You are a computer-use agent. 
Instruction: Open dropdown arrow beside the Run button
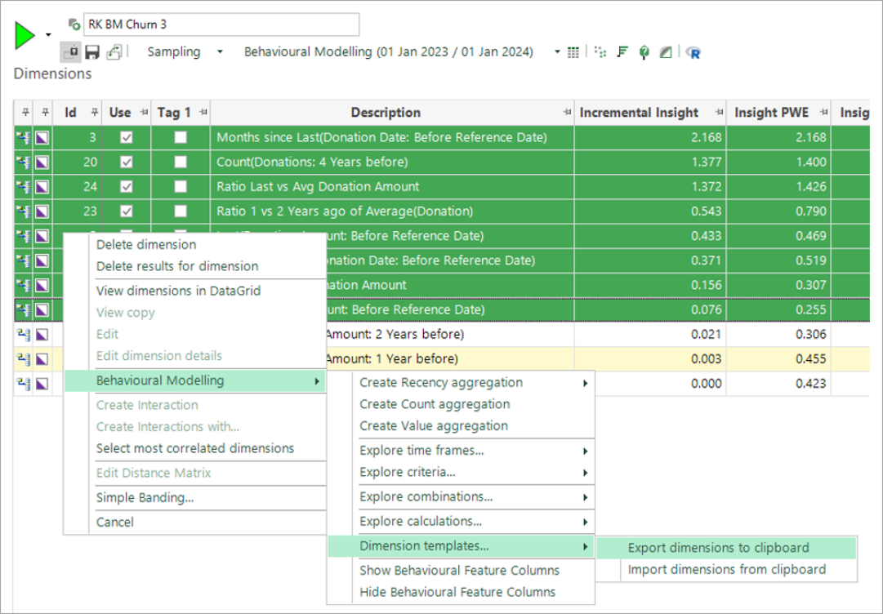tap(48, 35)
